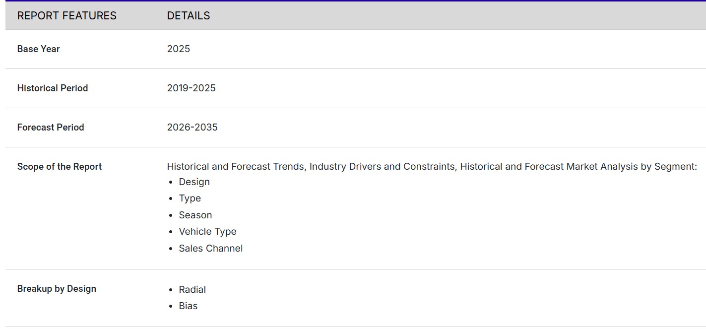
Task: Click the 2026-2035 forecast period value
Action: [x=192, y=127]
